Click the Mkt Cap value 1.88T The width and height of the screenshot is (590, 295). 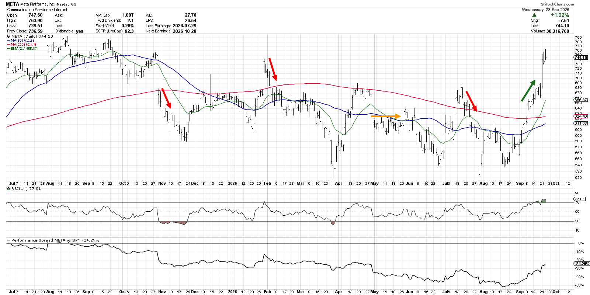(x=128, y=15)
